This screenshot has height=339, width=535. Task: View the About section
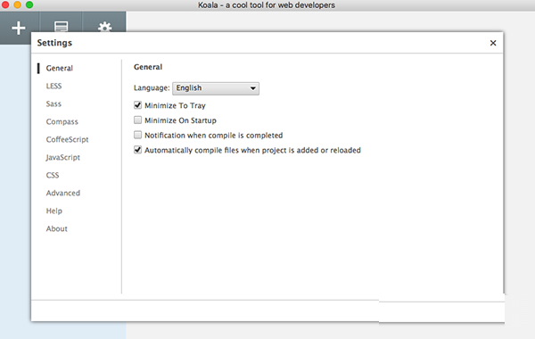point(57,228)
